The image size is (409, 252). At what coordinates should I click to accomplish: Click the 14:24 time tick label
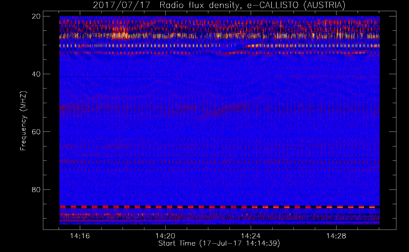click(251, 236)
